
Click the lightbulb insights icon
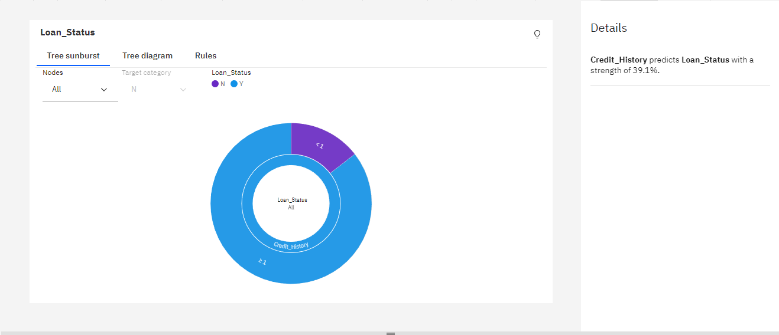point(537,34)
